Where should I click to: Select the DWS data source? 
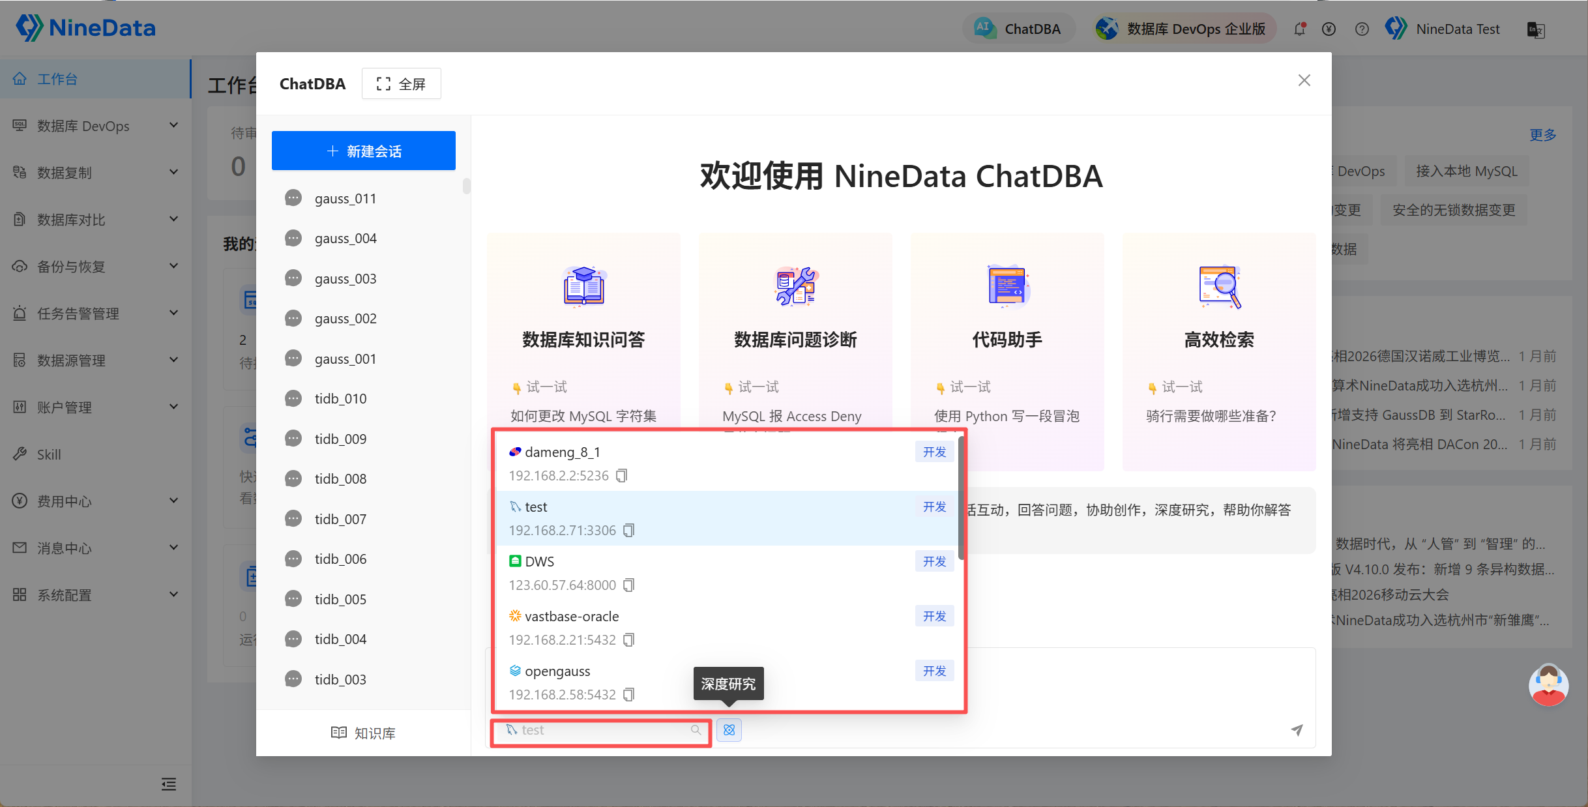[727, 573]
